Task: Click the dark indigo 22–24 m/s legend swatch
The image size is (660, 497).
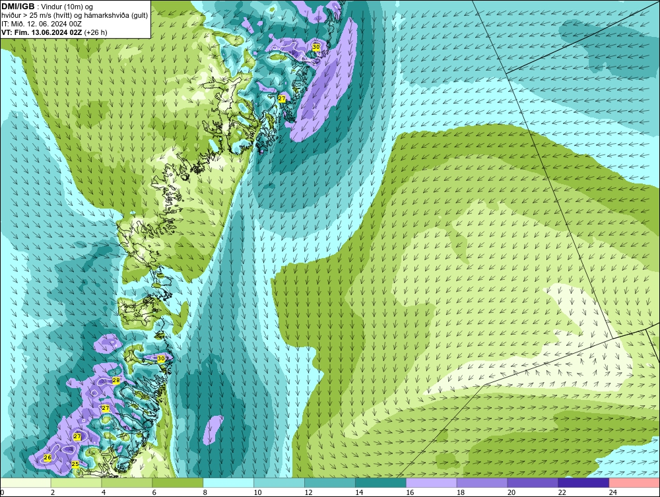Action: [584, 482]
